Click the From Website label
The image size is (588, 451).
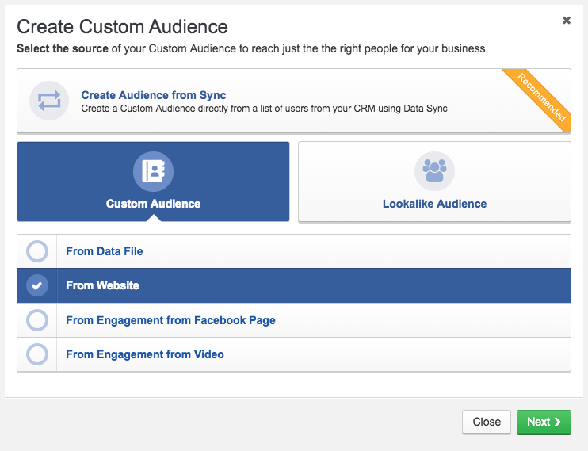point(102,285)
